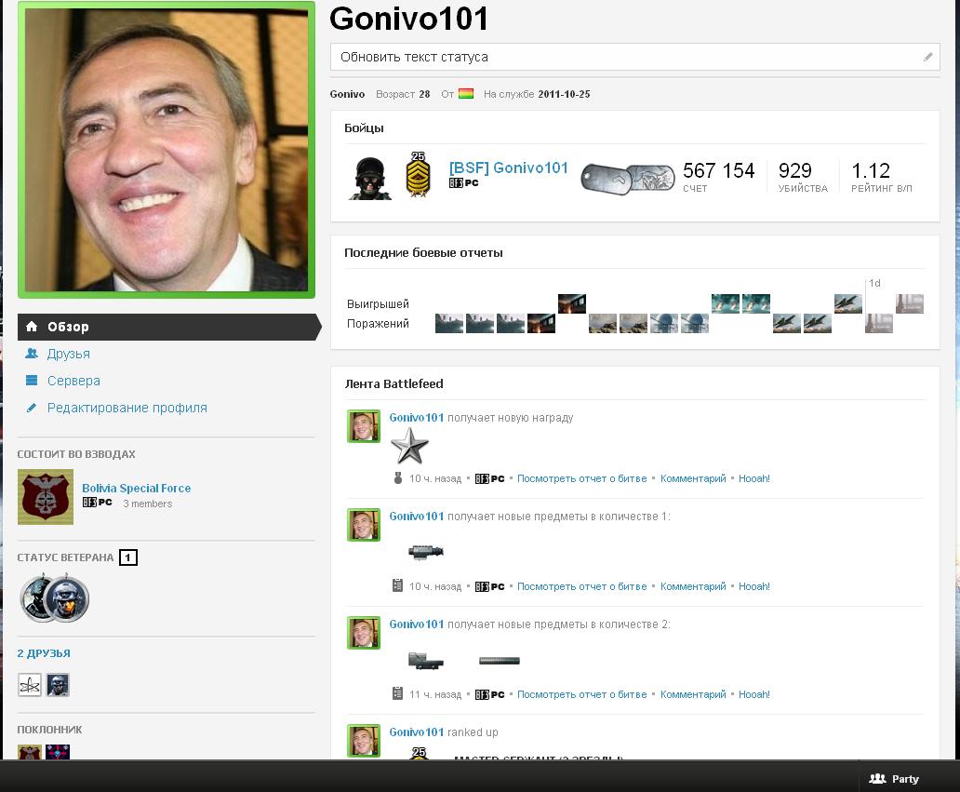The width and height of the screenshot is (960, 792).
Task: Click the pencil icon in status field
Action: tap(927, 57)
